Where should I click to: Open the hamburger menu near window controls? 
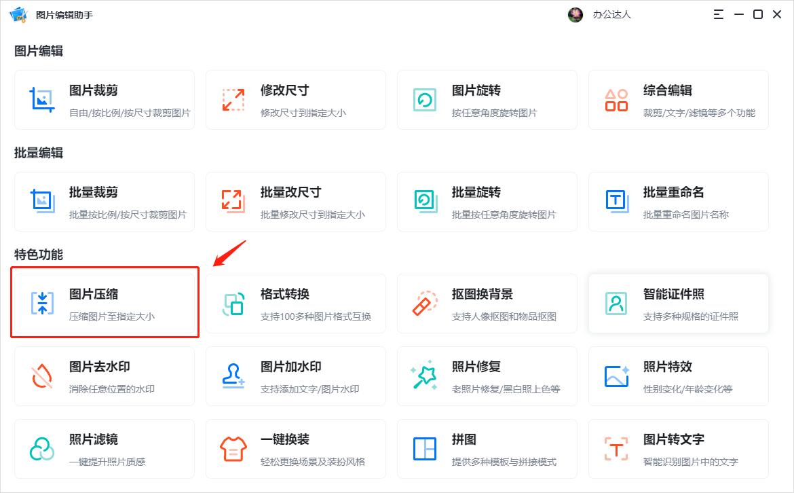click(717, 14)
